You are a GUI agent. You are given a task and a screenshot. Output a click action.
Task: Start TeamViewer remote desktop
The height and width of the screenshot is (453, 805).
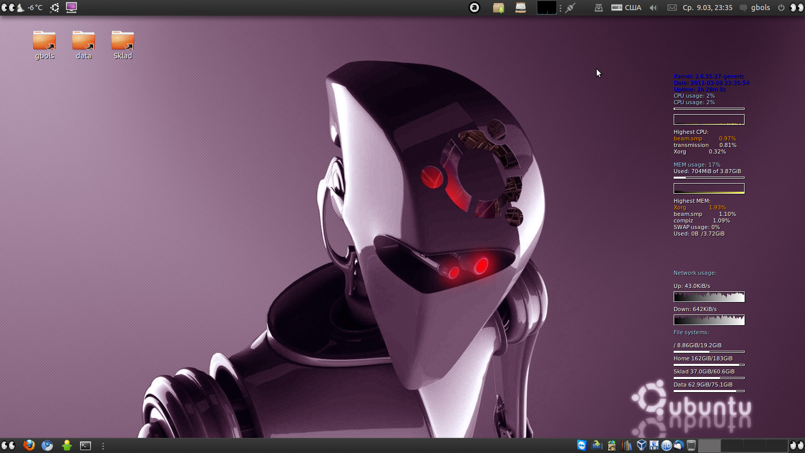pos(582,445)
